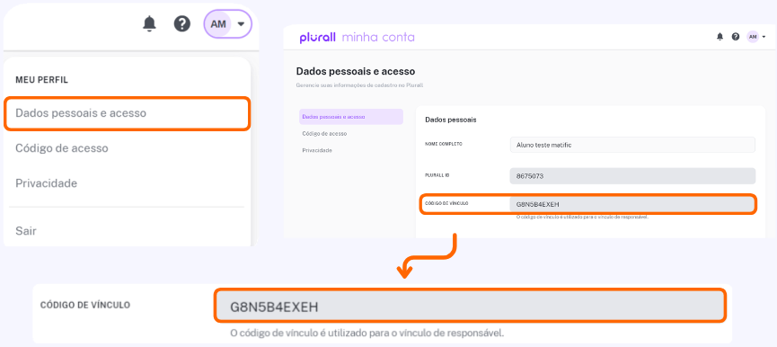The height and width of the screenshot is (347, 777).
Task: Click the Nome Completo input field
Action: [632, 145]
